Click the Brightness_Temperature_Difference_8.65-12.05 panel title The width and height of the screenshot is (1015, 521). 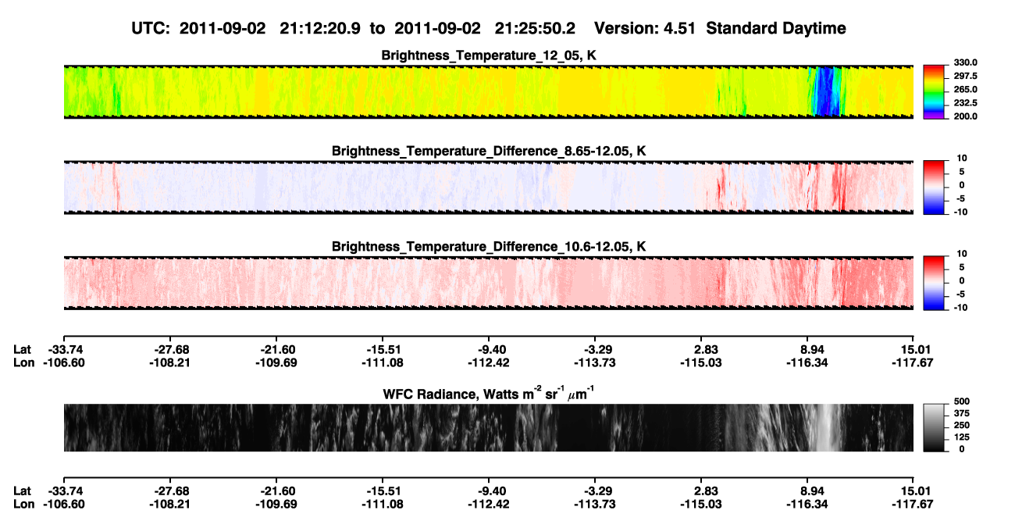tap(488, 151)
